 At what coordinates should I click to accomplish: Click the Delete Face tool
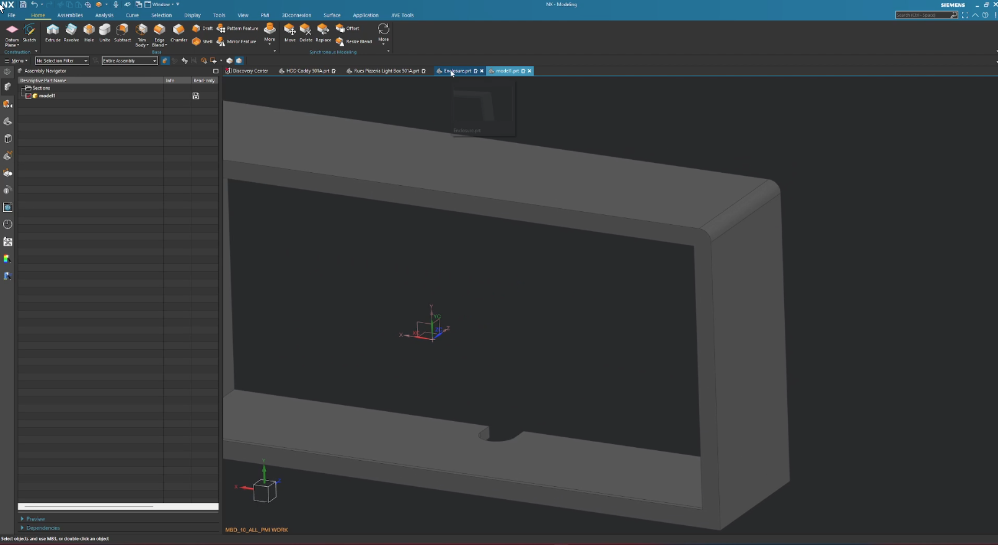pyautogui.click(x=306, y=33)
